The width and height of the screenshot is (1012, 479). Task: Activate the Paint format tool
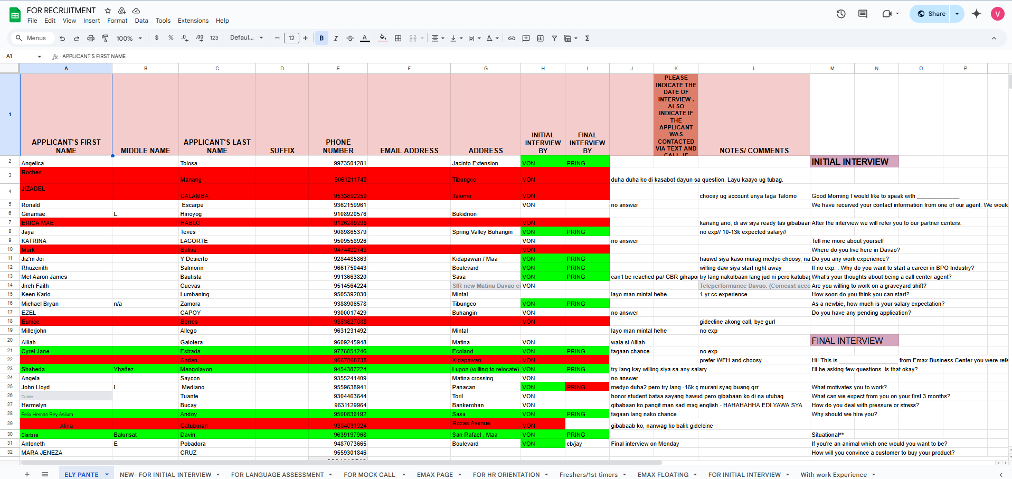tap(105, 38)
